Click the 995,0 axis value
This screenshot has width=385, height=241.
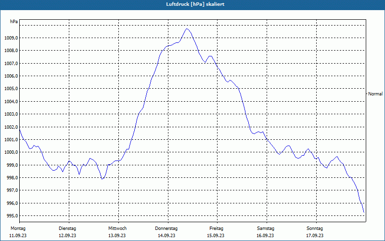[x=12, y=216]
